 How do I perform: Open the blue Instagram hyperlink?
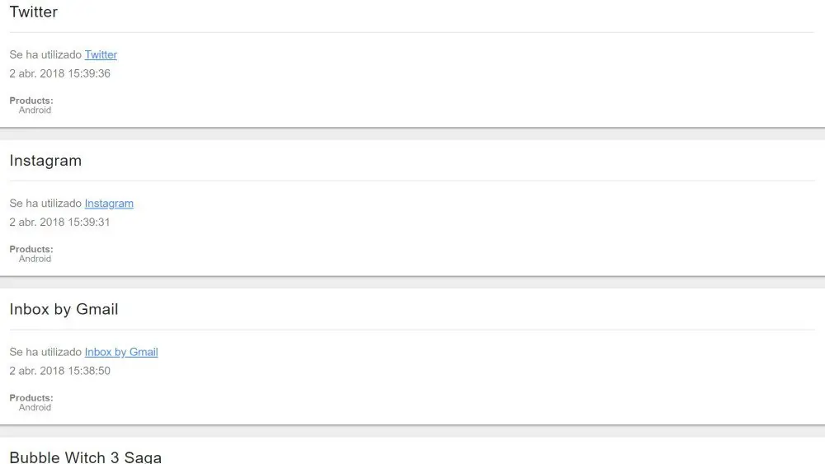coord(109,204)
